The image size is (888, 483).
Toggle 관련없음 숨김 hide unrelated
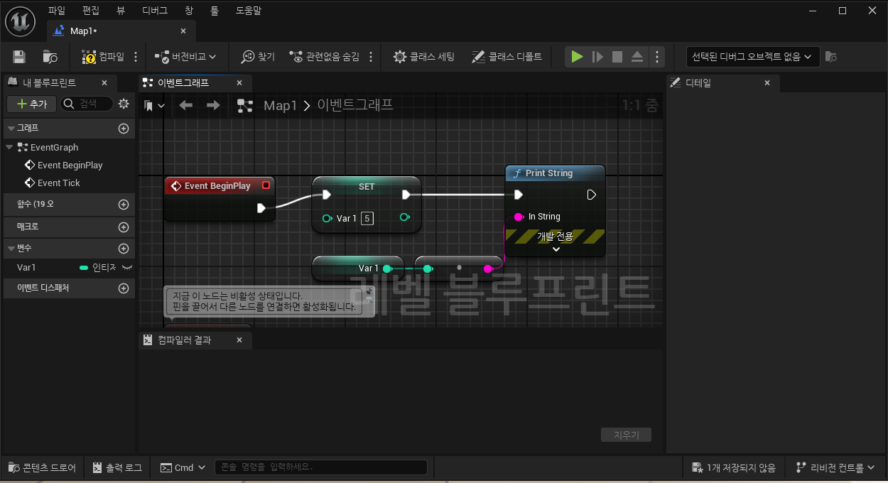(325, 57)
